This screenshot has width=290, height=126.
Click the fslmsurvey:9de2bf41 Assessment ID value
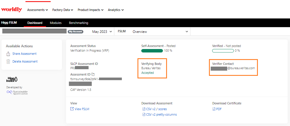[x=96, y=79]
